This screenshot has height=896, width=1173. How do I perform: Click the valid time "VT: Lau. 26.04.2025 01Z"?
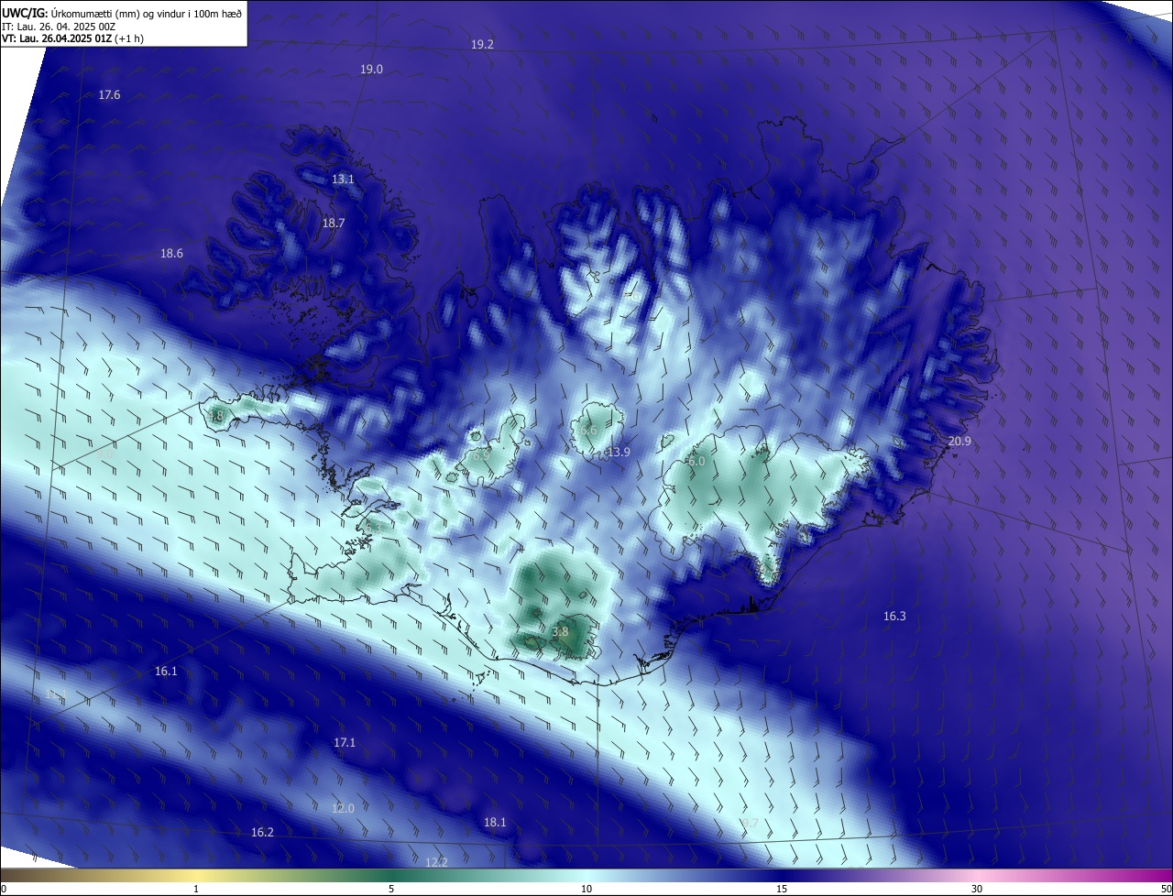pyautogui.click(x=57, y=38)
